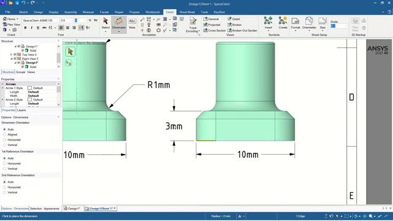This screenshot has height=221, width=393.
Task: Collapse Arrows properties section
Action: pyautogui.click(x=2, y=84)
